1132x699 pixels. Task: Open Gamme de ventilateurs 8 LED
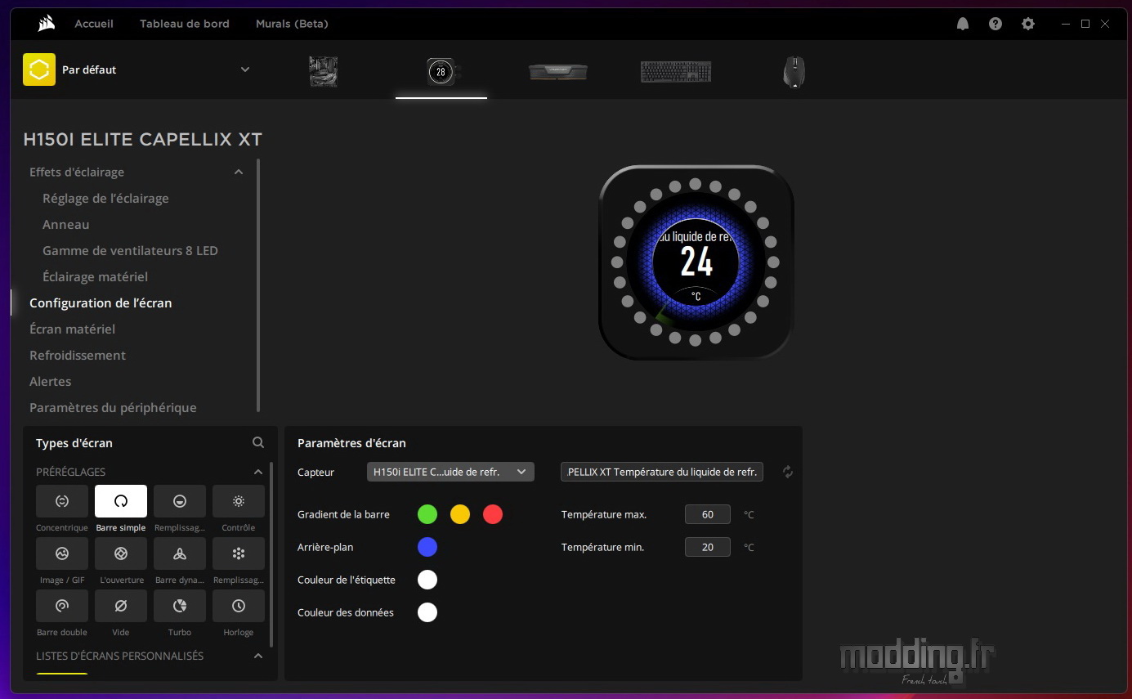(130, 250)
